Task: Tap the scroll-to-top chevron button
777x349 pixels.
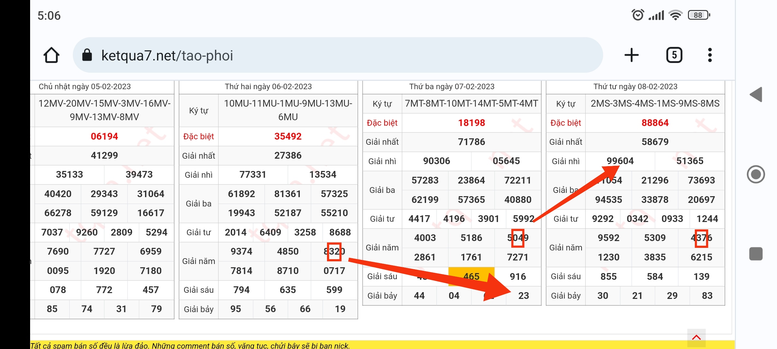Action: pos(696,338)
